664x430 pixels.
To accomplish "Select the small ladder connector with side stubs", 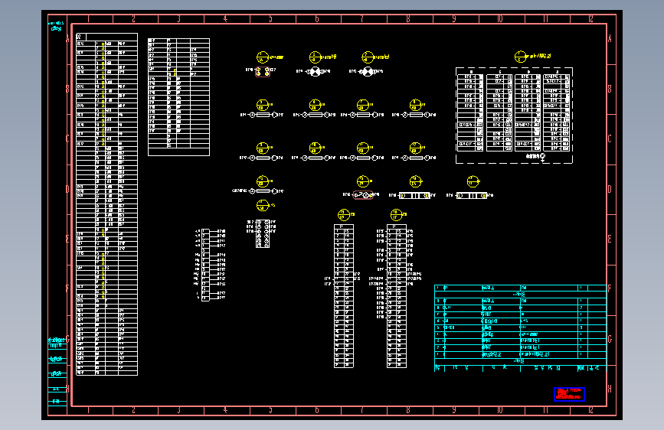I will [x=205, y=265].
